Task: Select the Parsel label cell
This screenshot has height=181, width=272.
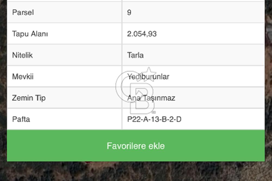Action: pos(64,12)
